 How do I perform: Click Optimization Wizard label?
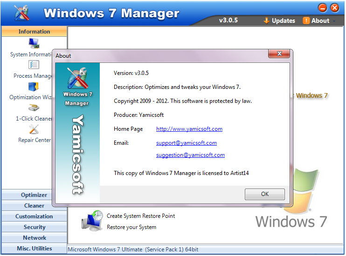(30, 97)
